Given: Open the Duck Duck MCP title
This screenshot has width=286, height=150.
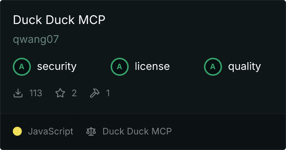Looking at the screenshot, I should [x=59, y=19].
